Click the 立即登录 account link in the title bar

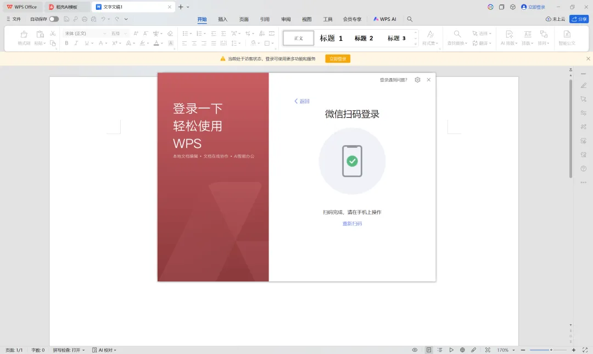click(533, 7)
